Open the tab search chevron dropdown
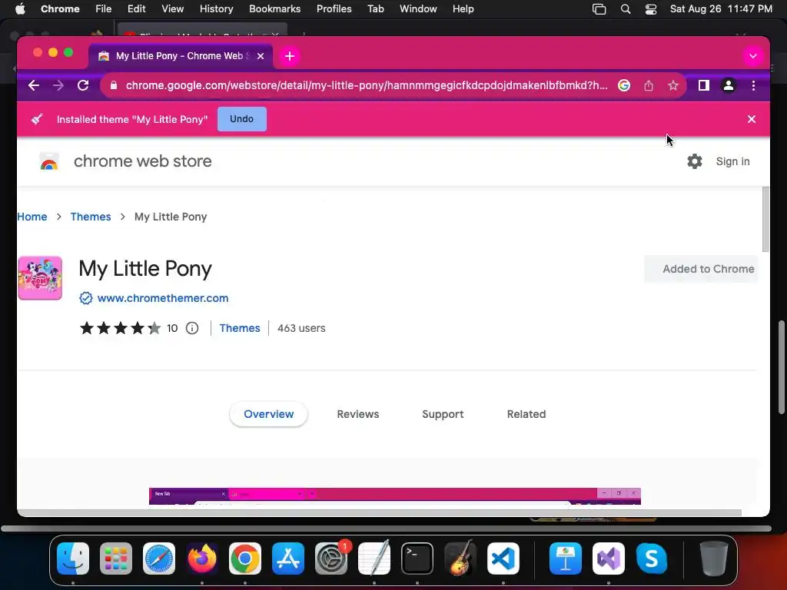Screen dimensions: 787x590 pos(752,56)
